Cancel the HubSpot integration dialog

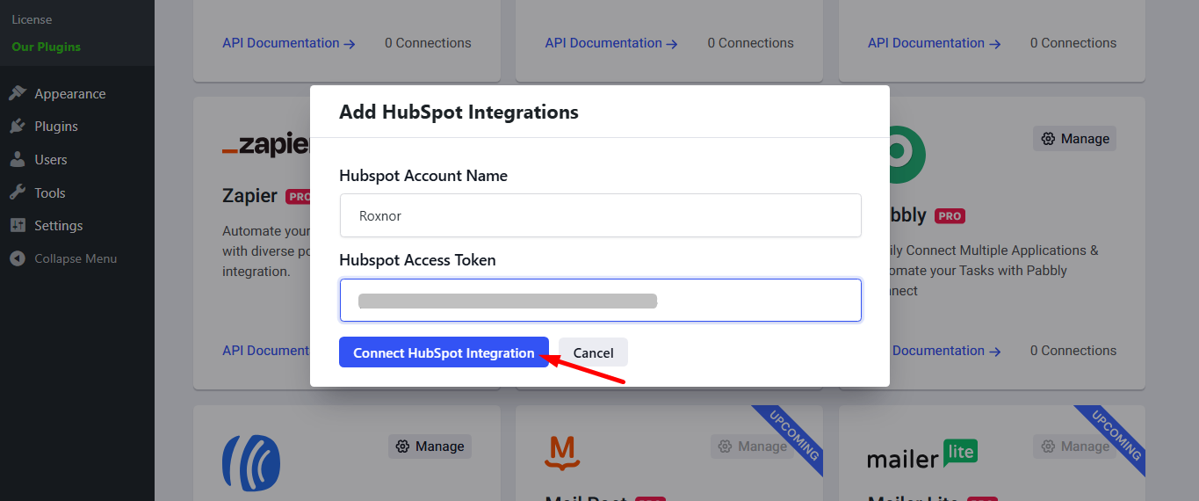[593, 352]
